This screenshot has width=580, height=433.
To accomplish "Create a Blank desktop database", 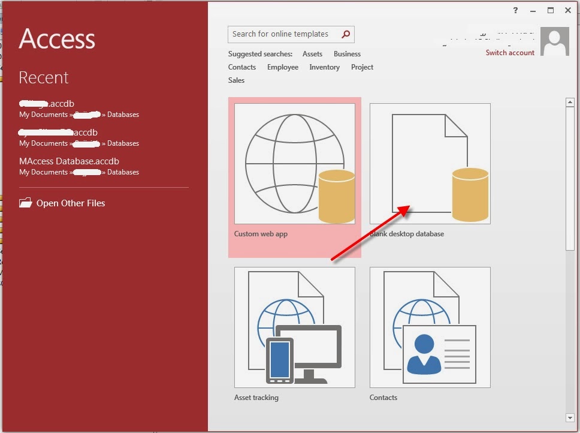I will [430, 163].
